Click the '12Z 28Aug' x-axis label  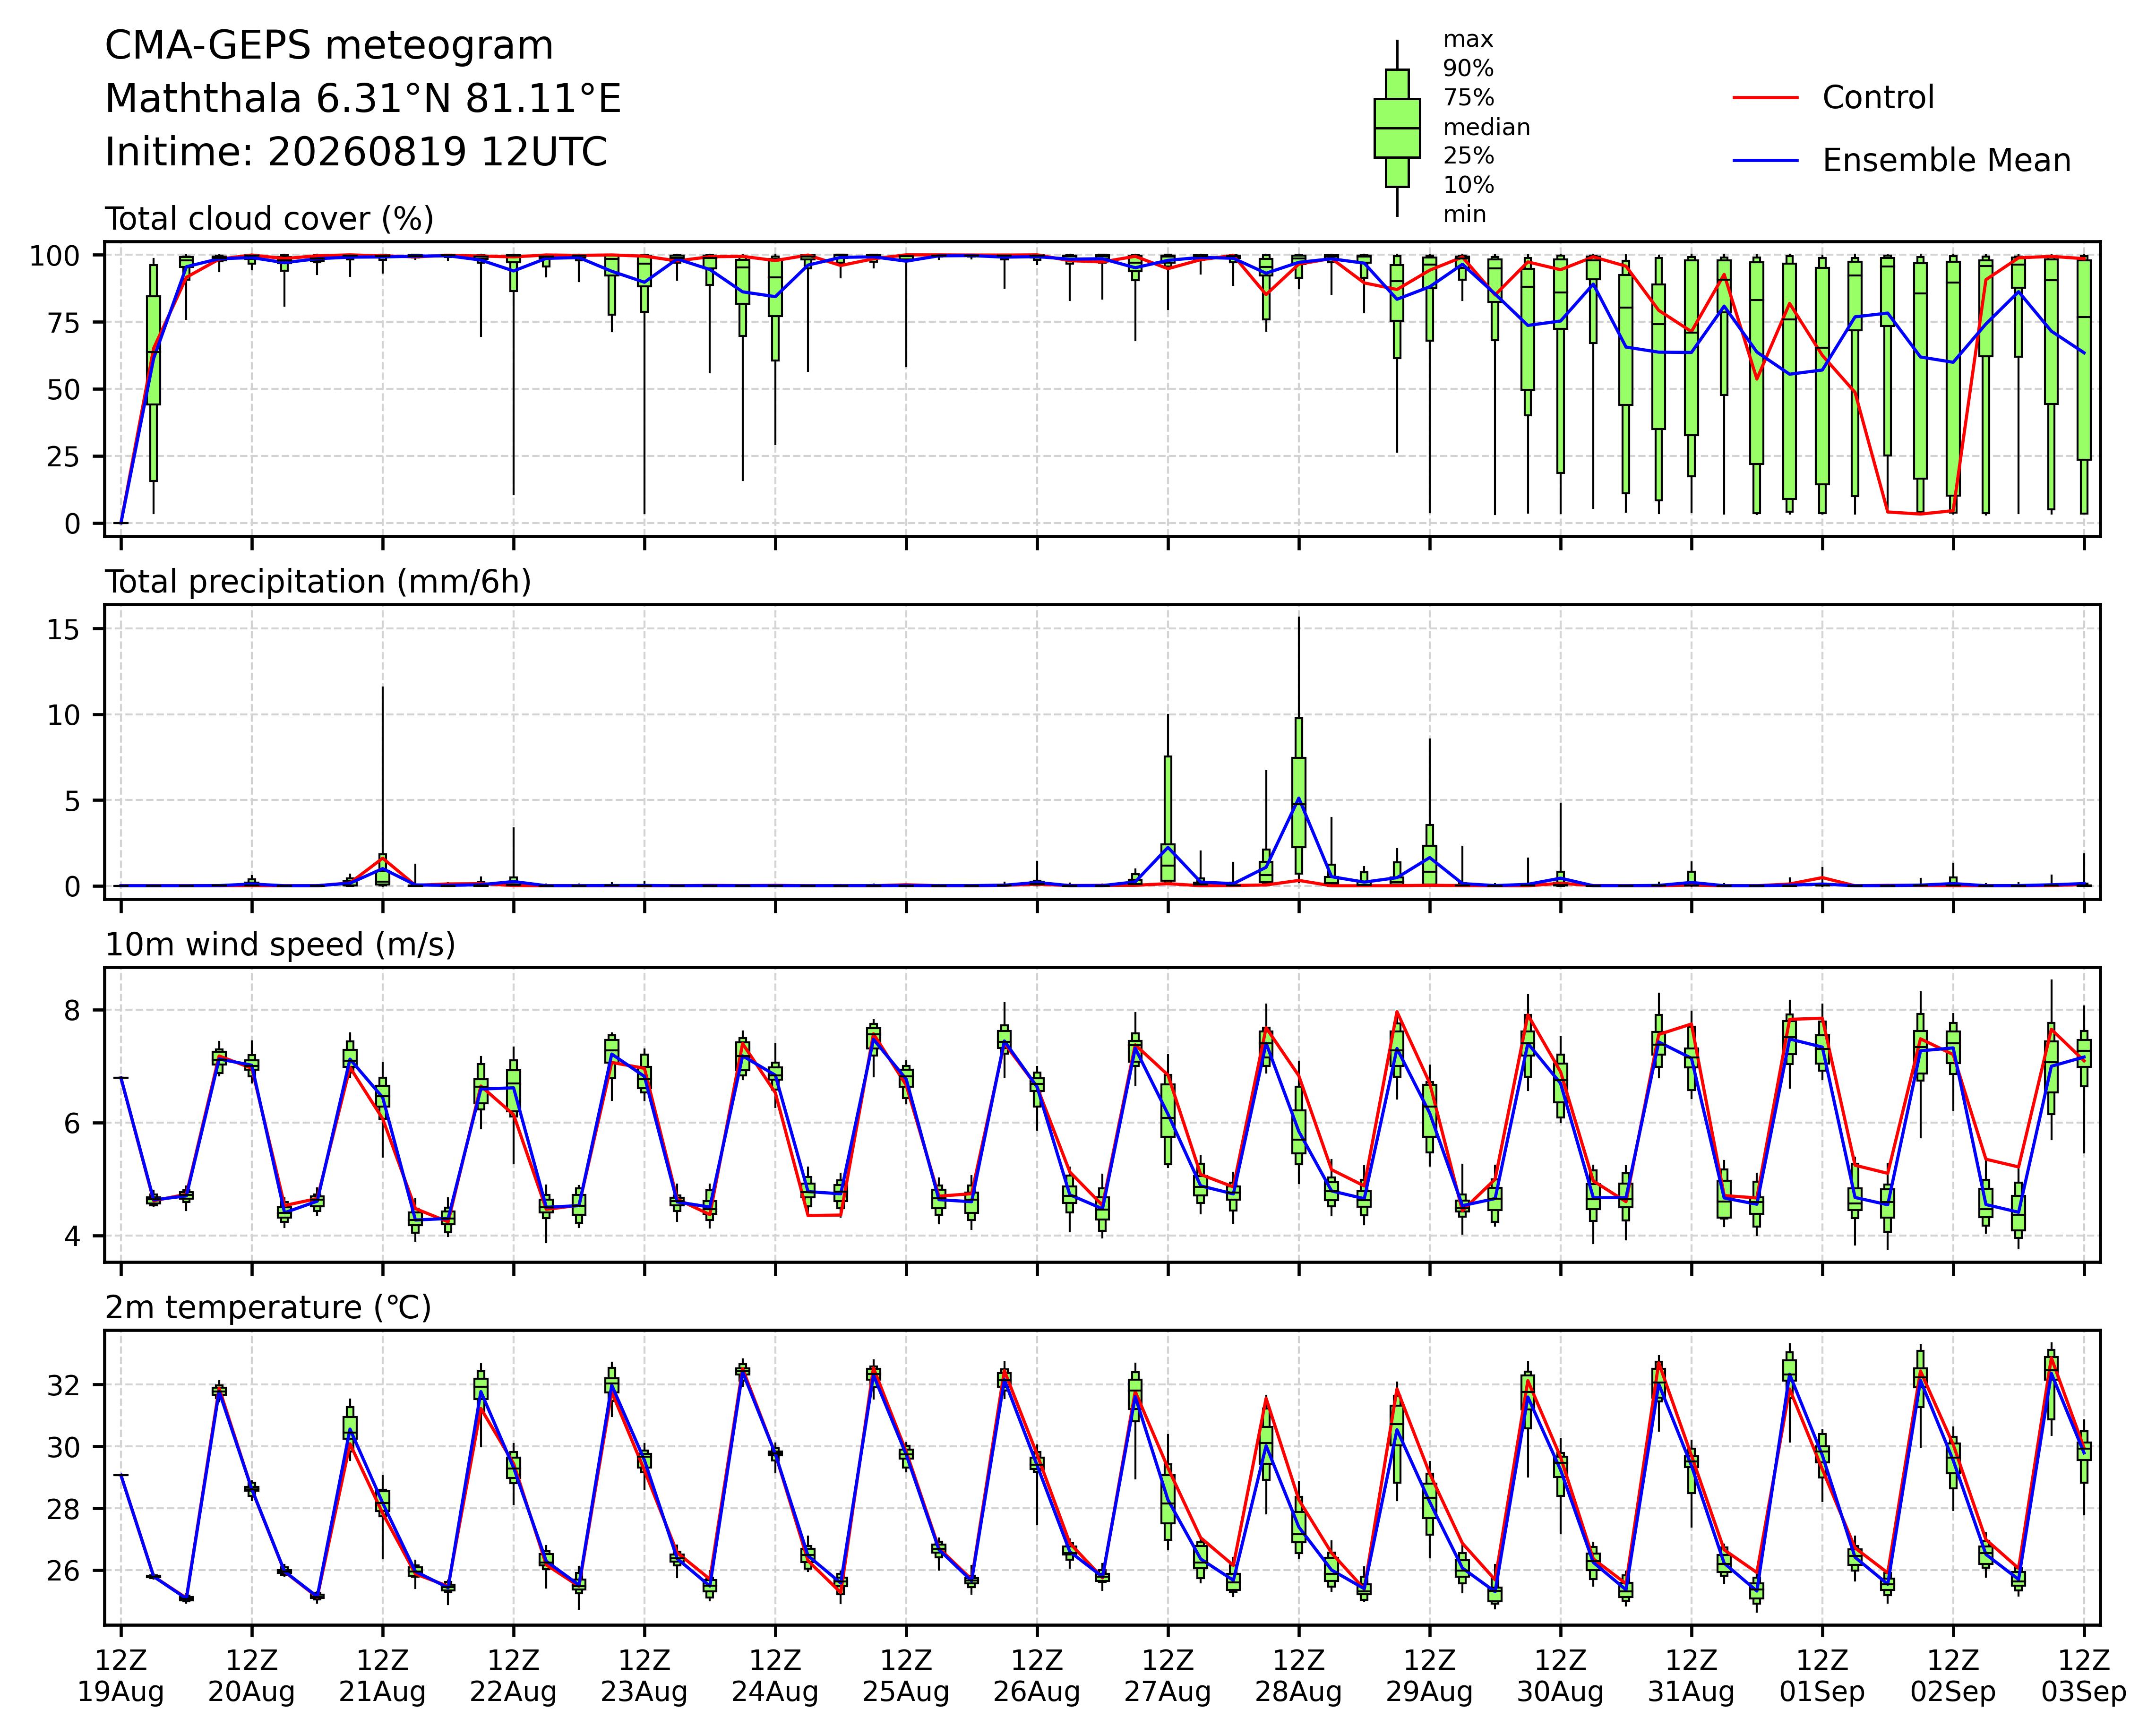(x=1299, y=1677)
